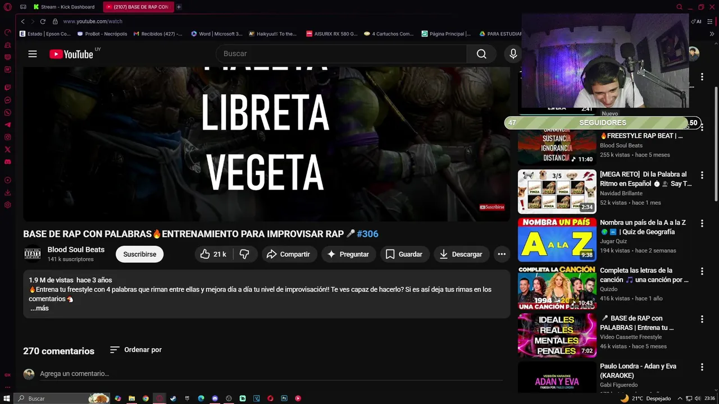
Task: Open options for Completa las letras video
Action: pyautogui.click(x=702, y=271)
